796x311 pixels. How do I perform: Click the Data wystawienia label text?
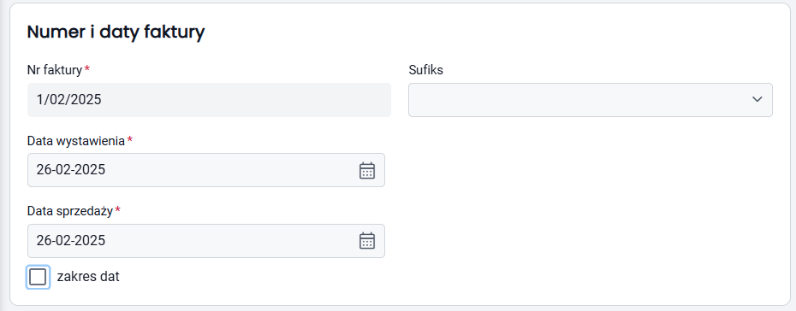tap(76, 140)
